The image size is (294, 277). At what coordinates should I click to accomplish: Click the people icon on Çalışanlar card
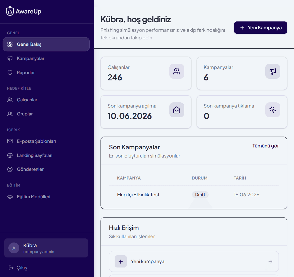(177, 71)
